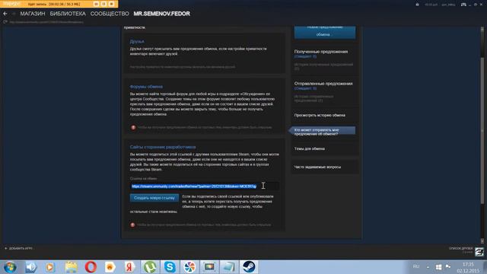Click the Steam browser URL address bar
The width and height of the screenshot is (487, 274).
[46, 22]
